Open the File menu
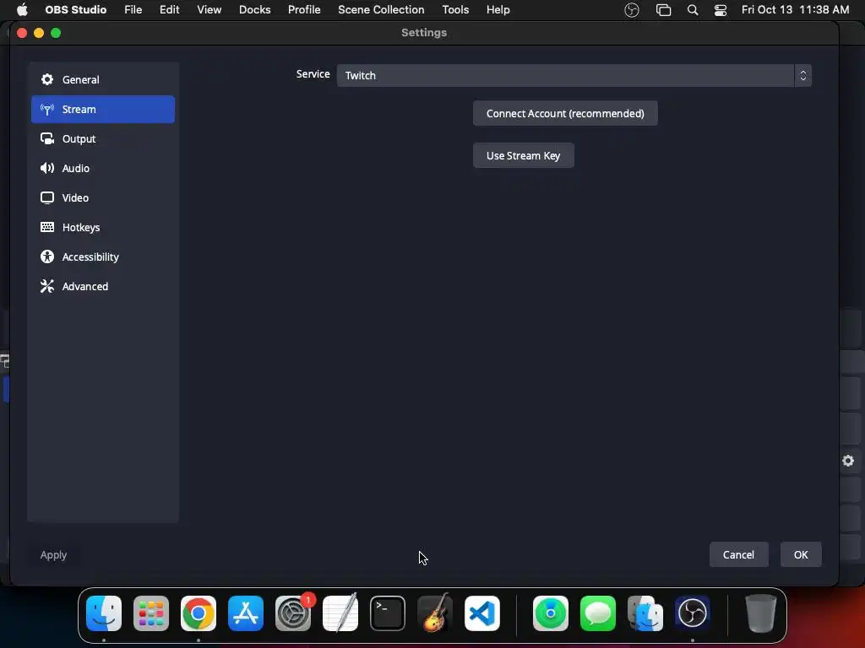865x648 pixels. pos(133,10)
